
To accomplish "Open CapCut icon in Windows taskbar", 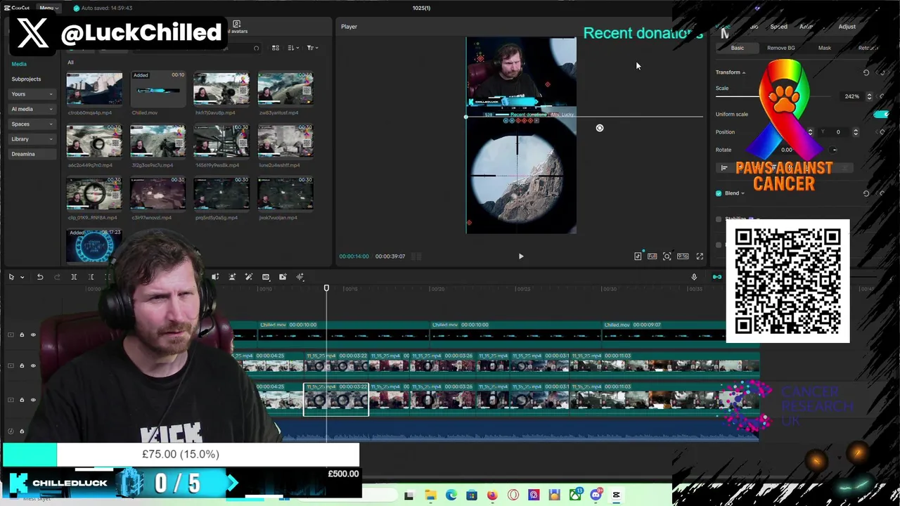I will 617,495.
